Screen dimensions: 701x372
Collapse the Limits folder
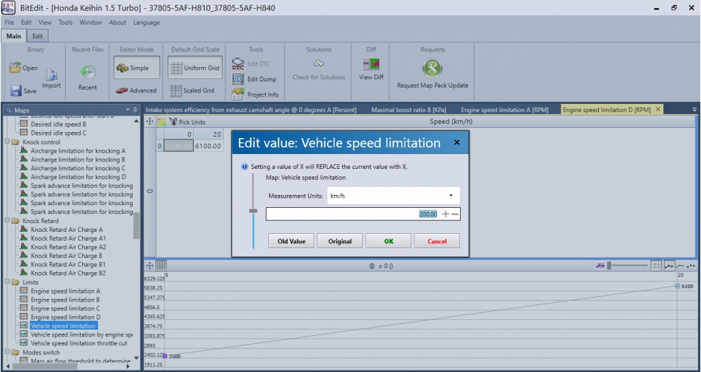pyautogui.click(x=7, y=282)
